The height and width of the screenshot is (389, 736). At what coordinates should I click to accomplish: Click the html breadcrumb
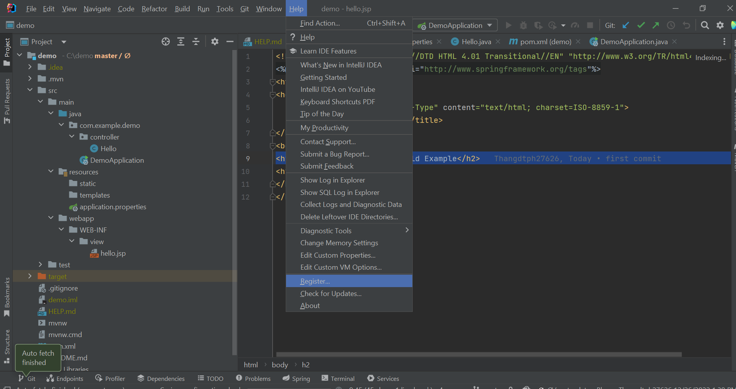pyautogui.click(x=251, y=365)
